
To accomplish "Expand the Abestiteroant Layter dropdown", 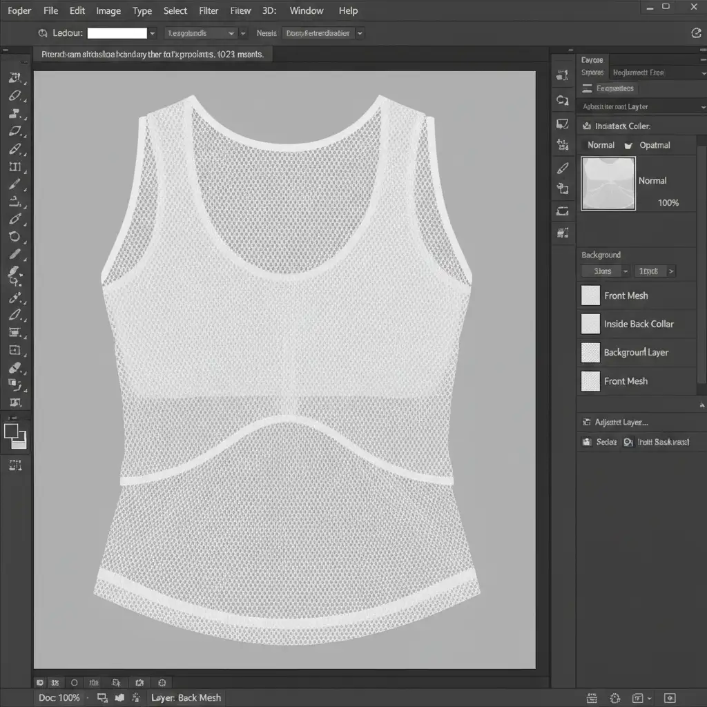I will point(702,107).
